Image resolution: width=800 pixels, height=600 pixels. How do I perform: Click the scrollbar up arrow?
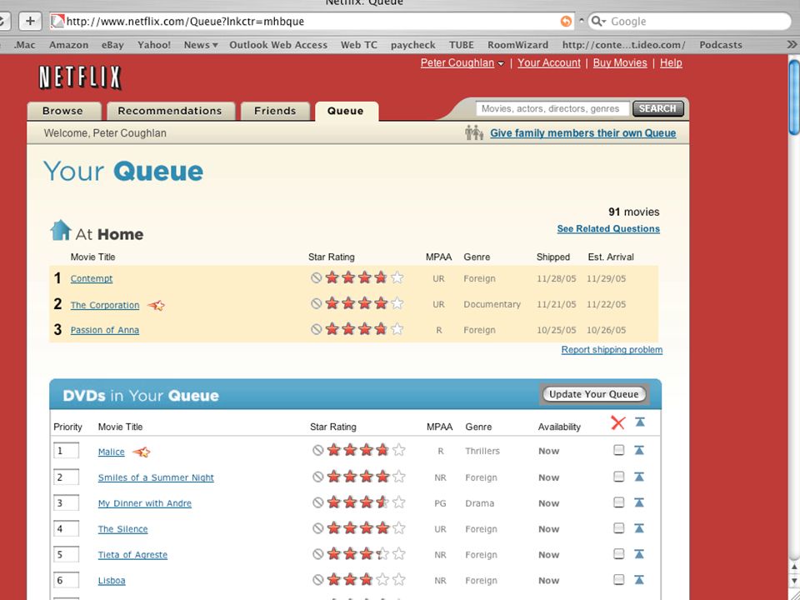click(794, 567)
